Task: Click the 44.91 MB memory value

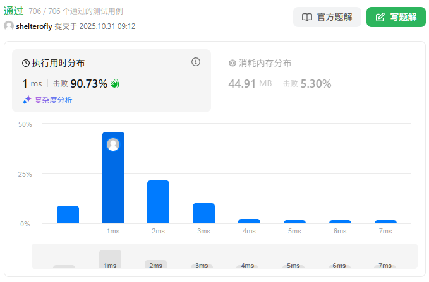Action: [x=250, y=84]
